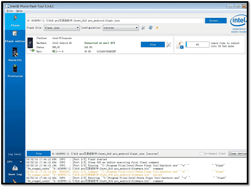Viewport: 252px width, 188px height.
Task: Click the device phone thumbnail
Action: pyautogui.click(x=30, y=43)
